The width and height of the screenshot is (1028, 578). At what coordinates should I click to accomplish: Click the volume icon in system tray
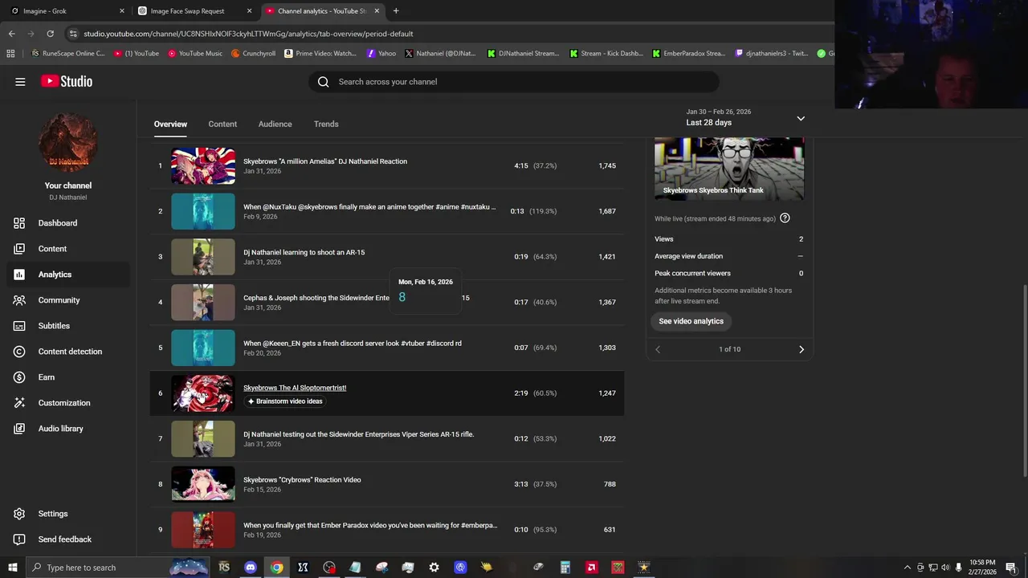[945, 568]
